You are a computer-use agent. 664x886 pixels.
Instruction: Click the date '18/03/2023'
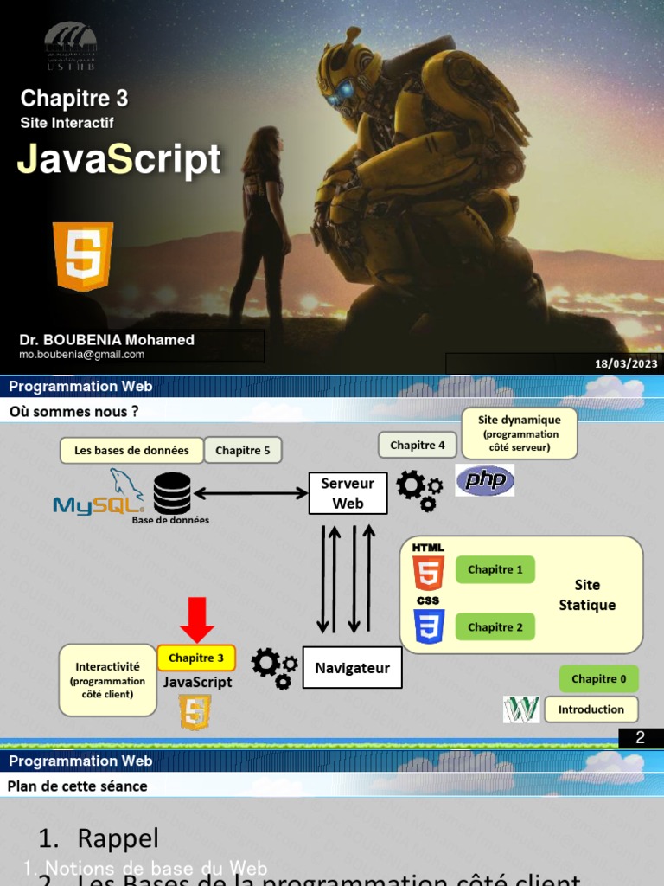tap(626, 363)
